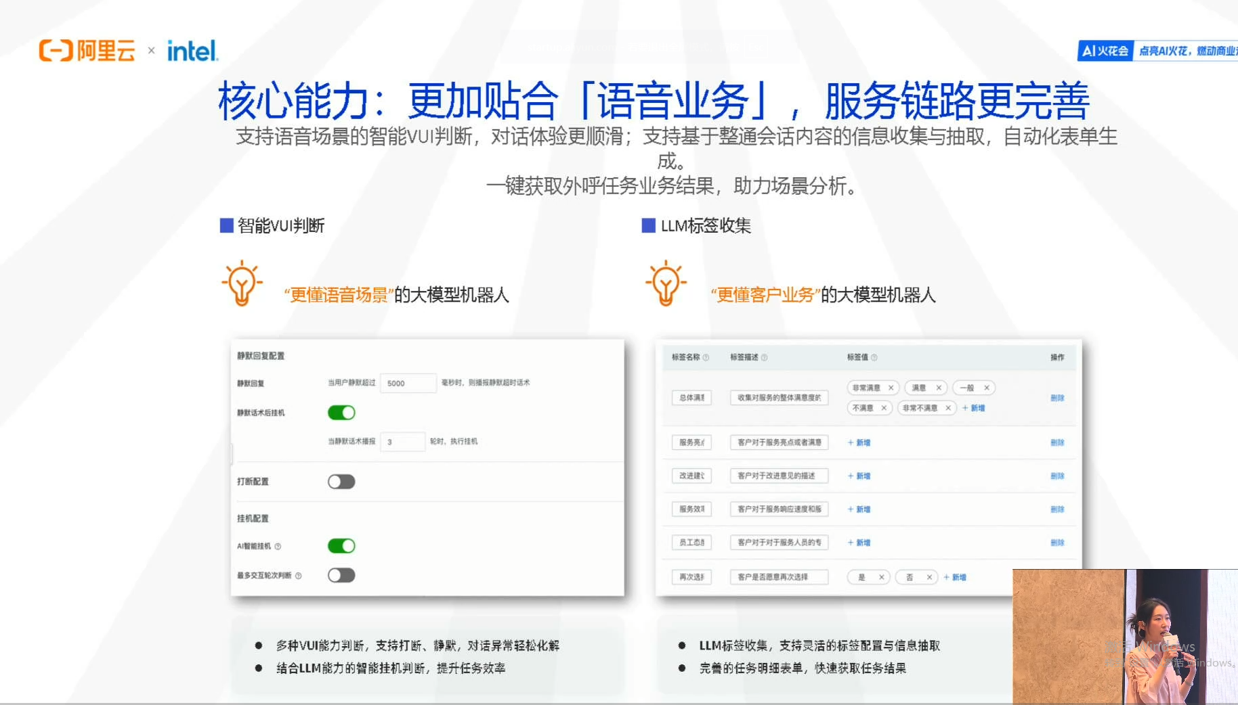Viewport: 1238px width, 705px height.
Task: Click the Intel logo
Action: pos(192,50)
